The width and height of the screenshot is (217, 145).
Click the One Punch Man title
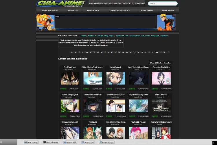[70, 67]
